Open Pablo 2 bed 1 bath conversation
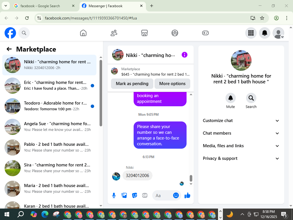 tap(49, 147)
